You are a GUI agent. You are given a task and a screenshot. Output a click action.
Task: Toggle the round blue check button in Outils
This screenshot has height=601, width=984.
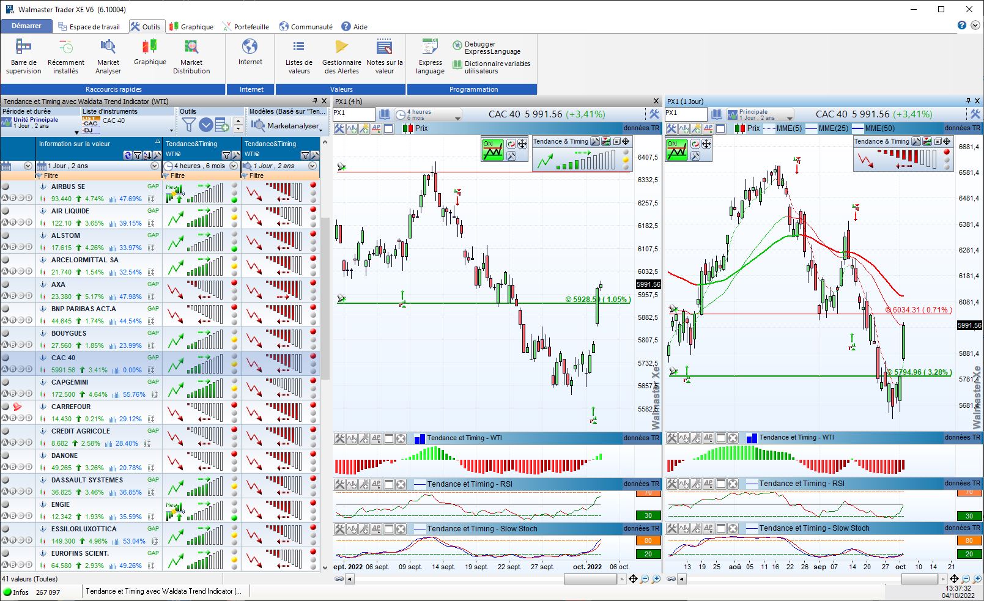tap(206, 125)
